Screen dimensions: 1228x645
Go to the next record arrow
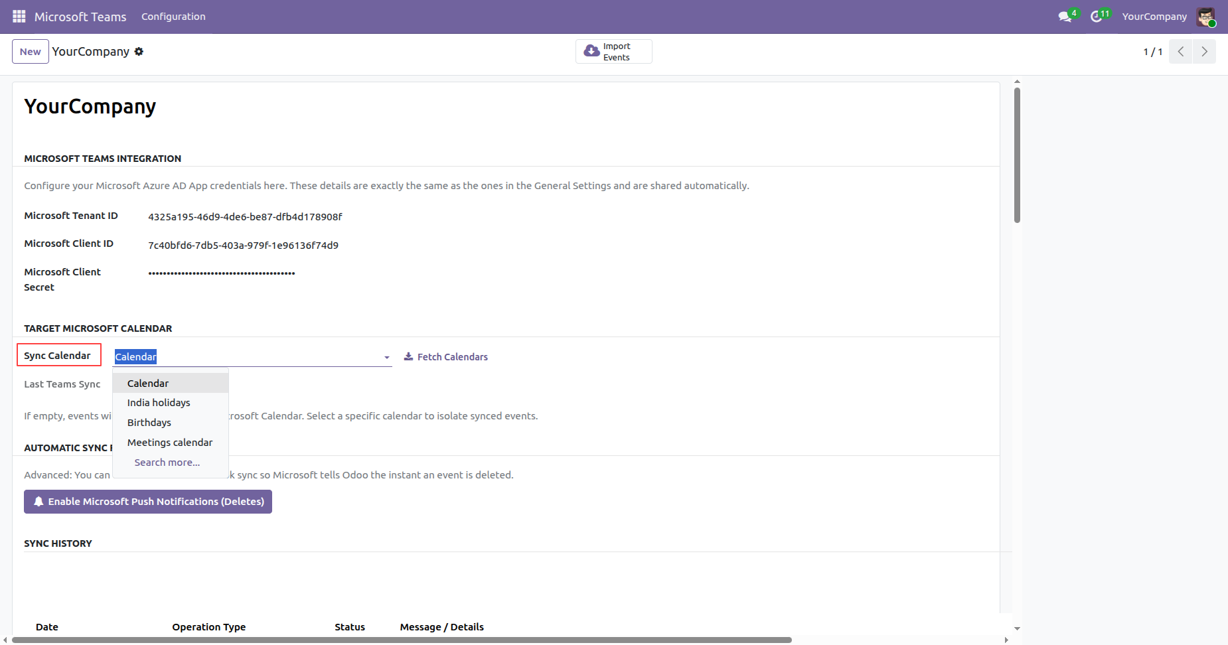[x=1204, y=52]
